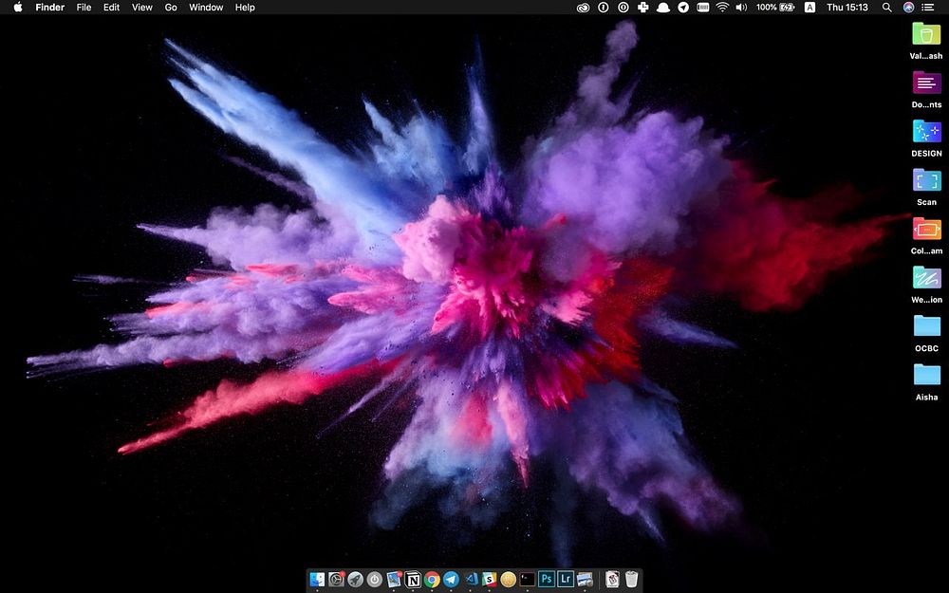Open the Edit menu

pos(111,8)
